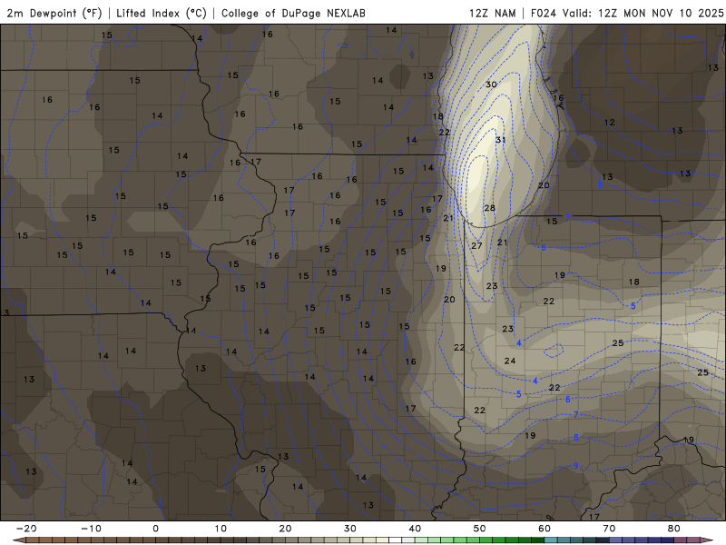Viewport: 726px width, 545px height.
Task: Click the dewpoint value 12 on the map
Action: [609, 123]
